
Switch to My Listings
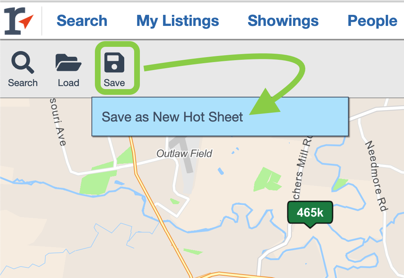click(178, 21)
